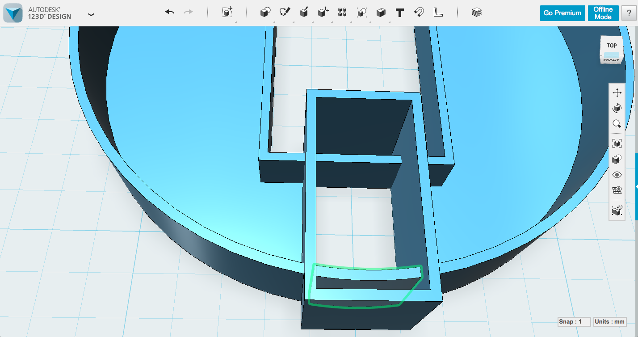The height and width of the screenshot is (337, 638).
Task: Open the Primitives menu
Action: click(265, 13)
